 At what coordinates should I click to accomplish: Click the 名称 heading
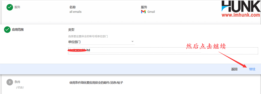pos(72,7)
